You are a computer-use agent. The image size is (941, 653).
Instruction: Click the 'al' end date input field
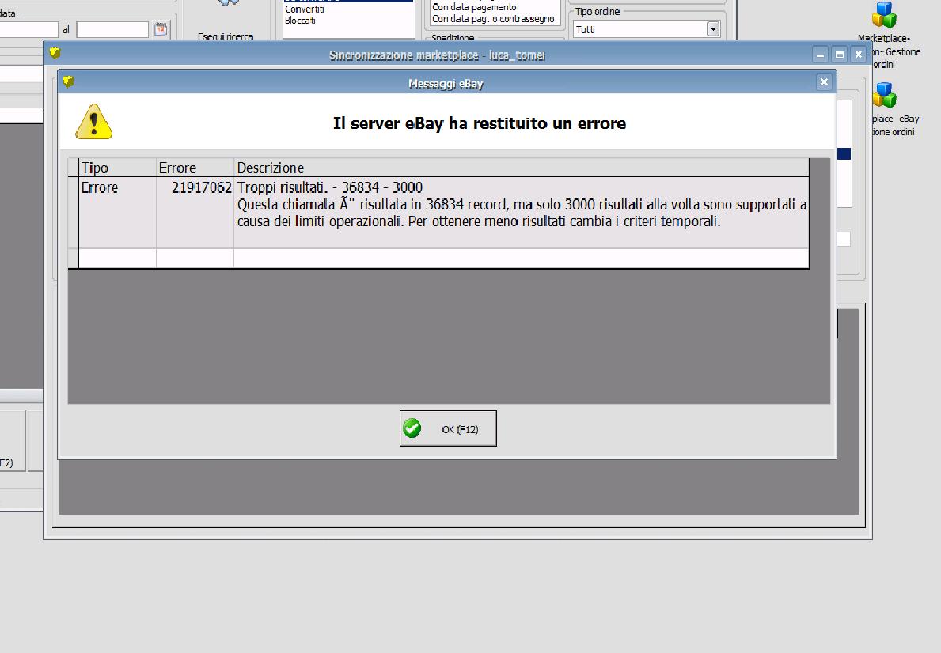(x=112, y=29)
